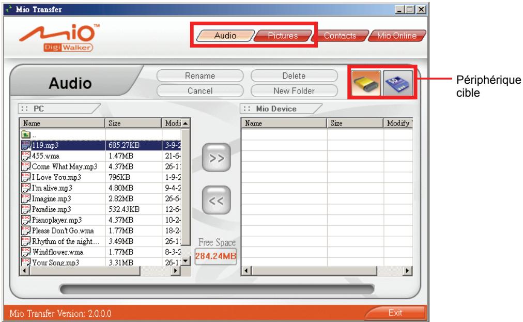Screen dimensions: 523x322
Task: Open the Contacts tab
Action: point(340,35)
